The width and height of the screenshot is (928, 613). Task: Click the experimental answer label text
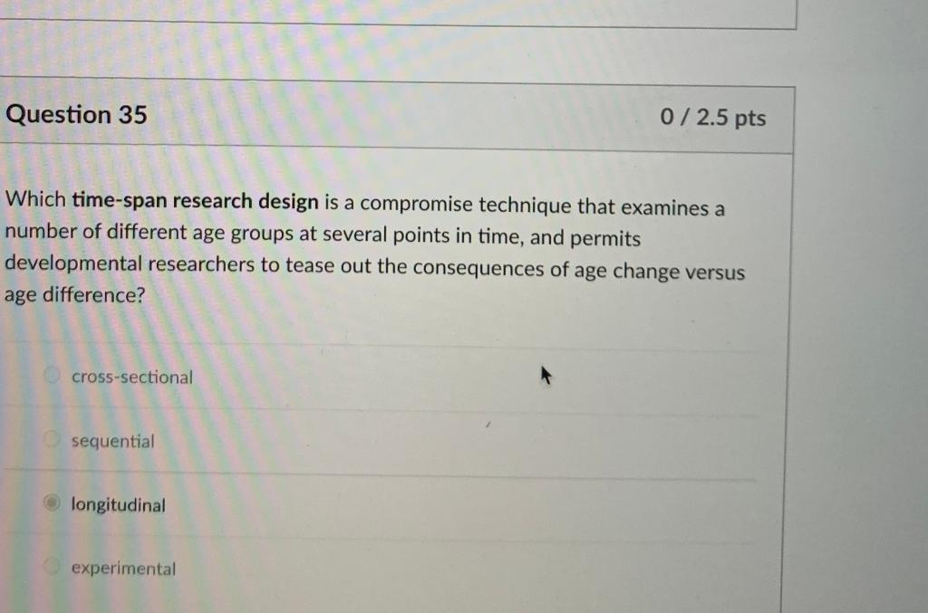(x=124, y=569)
